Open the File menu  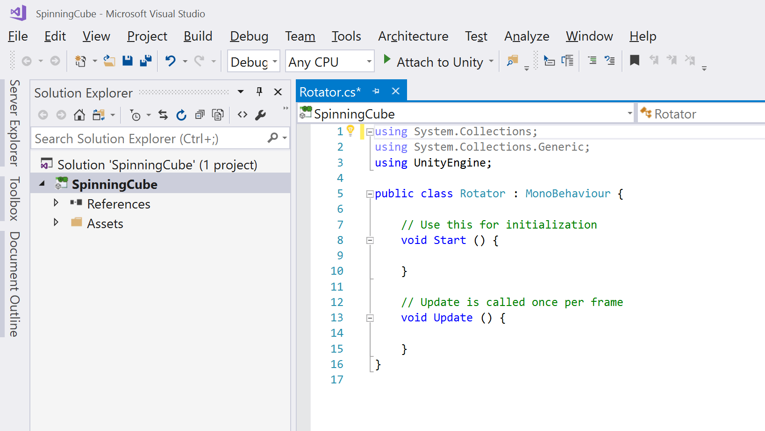click(18, 36)
